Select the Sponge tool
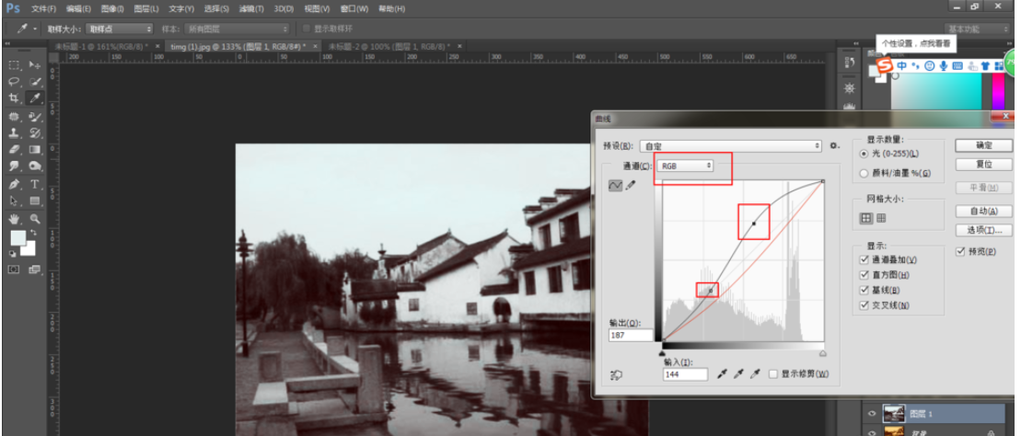1021x436 pixels. [35, 166]
